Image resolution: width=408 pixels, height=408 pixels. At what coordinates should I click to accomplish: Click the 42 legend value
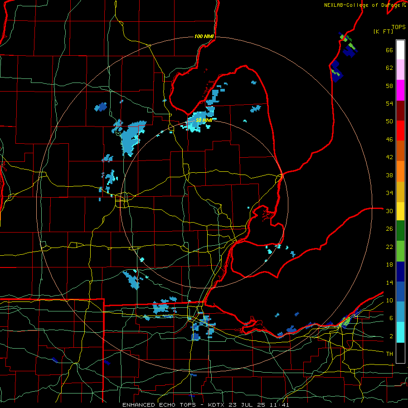389,157
